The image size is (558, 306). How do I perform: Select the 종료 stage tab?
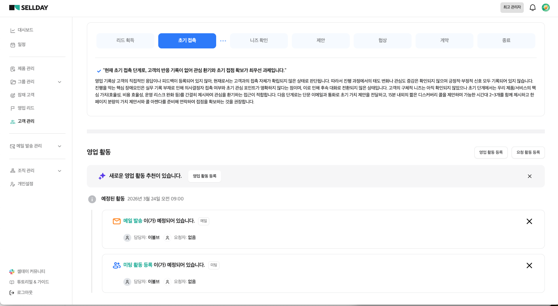(506, 41)
